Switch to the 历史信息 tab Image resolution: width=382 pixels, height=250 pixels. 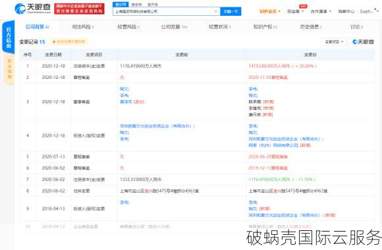(311, 27)
